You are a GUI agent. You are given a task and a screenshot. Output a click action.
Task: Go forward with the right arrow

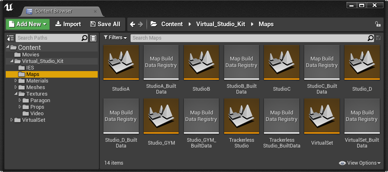click(x=140, y=24)
